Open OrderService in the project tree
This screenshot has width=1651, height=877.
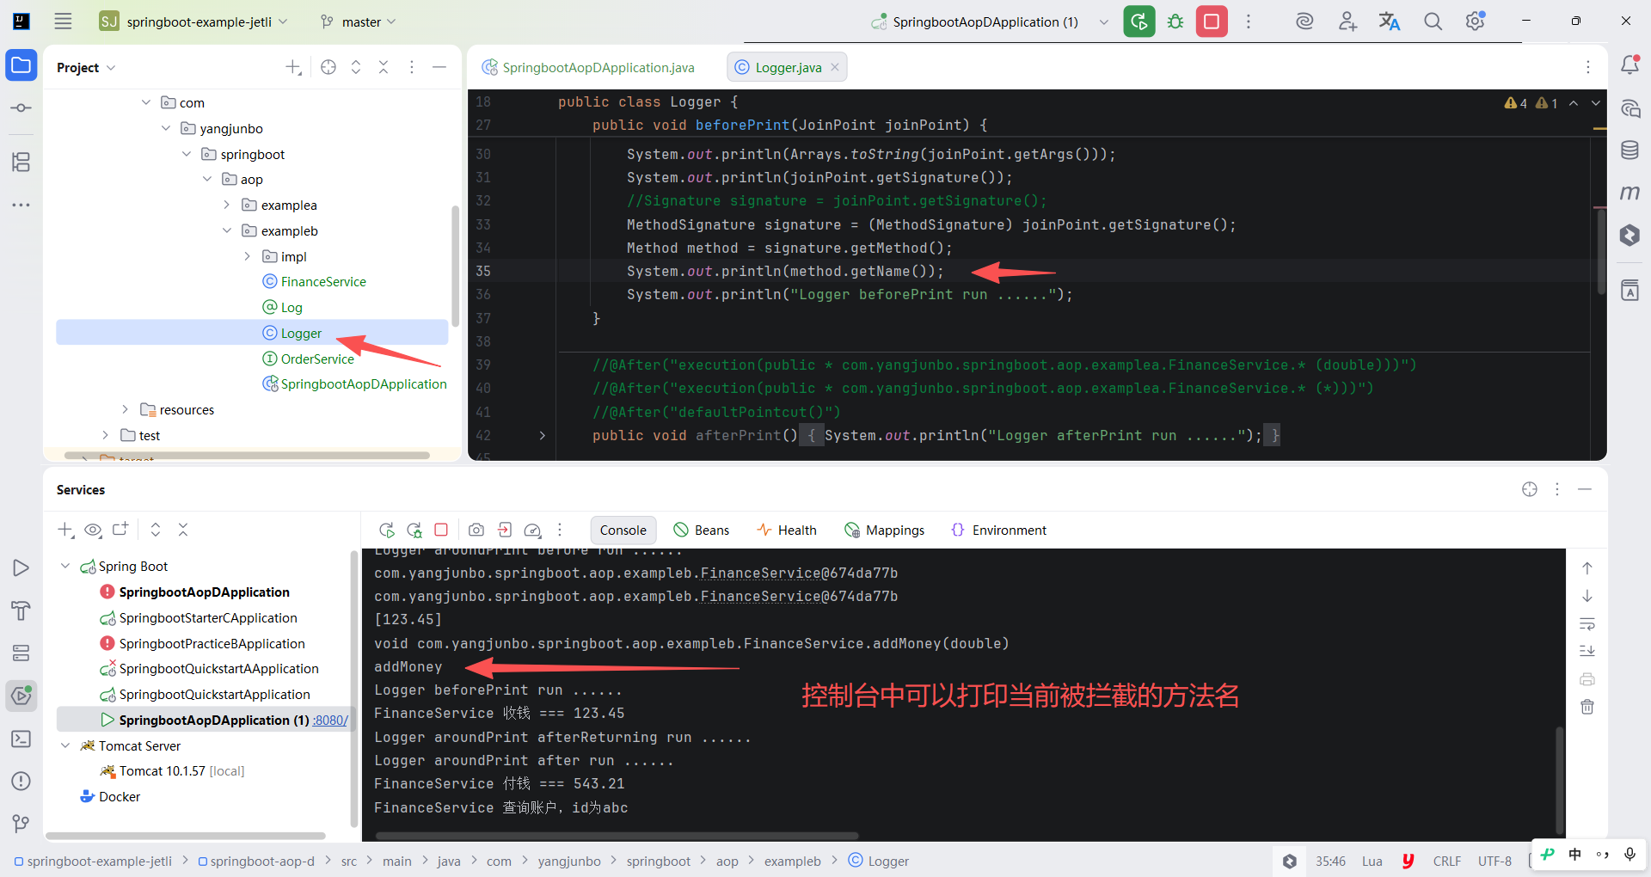[x=317, y=359]
